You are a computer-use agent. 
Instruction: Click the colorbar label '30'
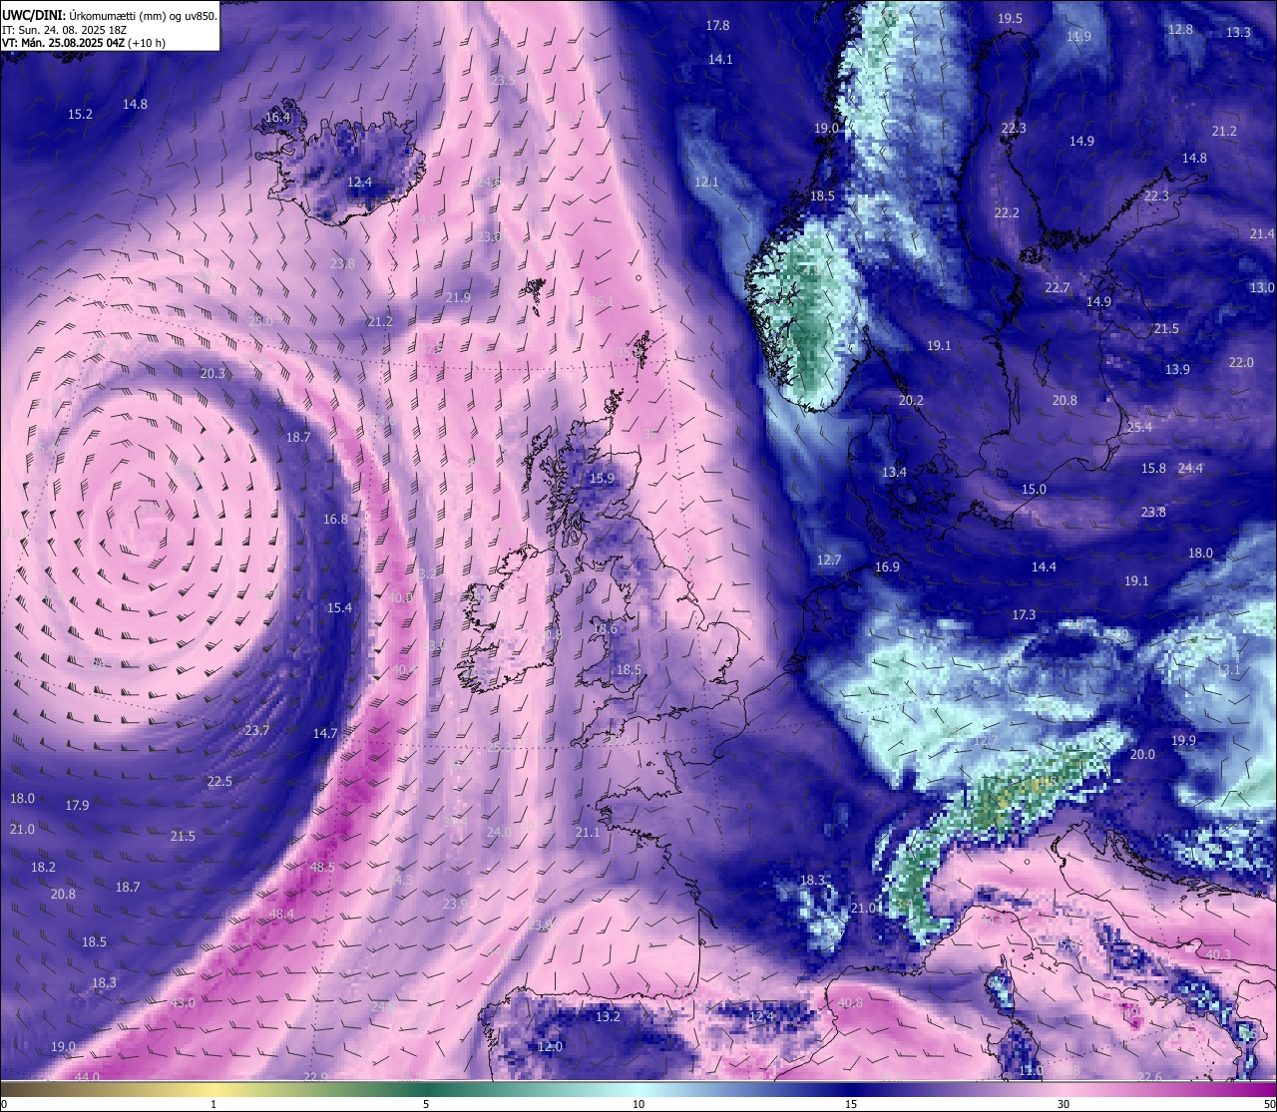pos(1064,1104)
